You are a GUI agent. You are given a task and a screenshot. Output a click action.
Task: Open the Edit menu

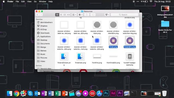tap(23, 2)
